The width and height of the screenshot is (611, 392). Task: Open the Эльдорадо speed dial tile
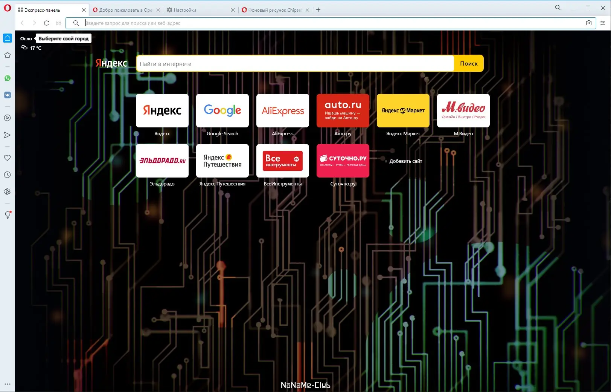point(162,161)
